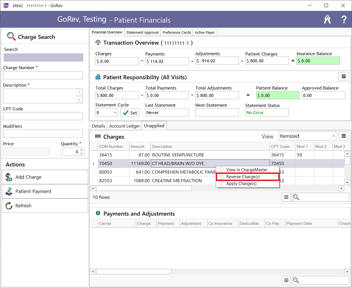352x288 pixels.
Task: Select the Unapplied tab
Action: pos(154,126)
